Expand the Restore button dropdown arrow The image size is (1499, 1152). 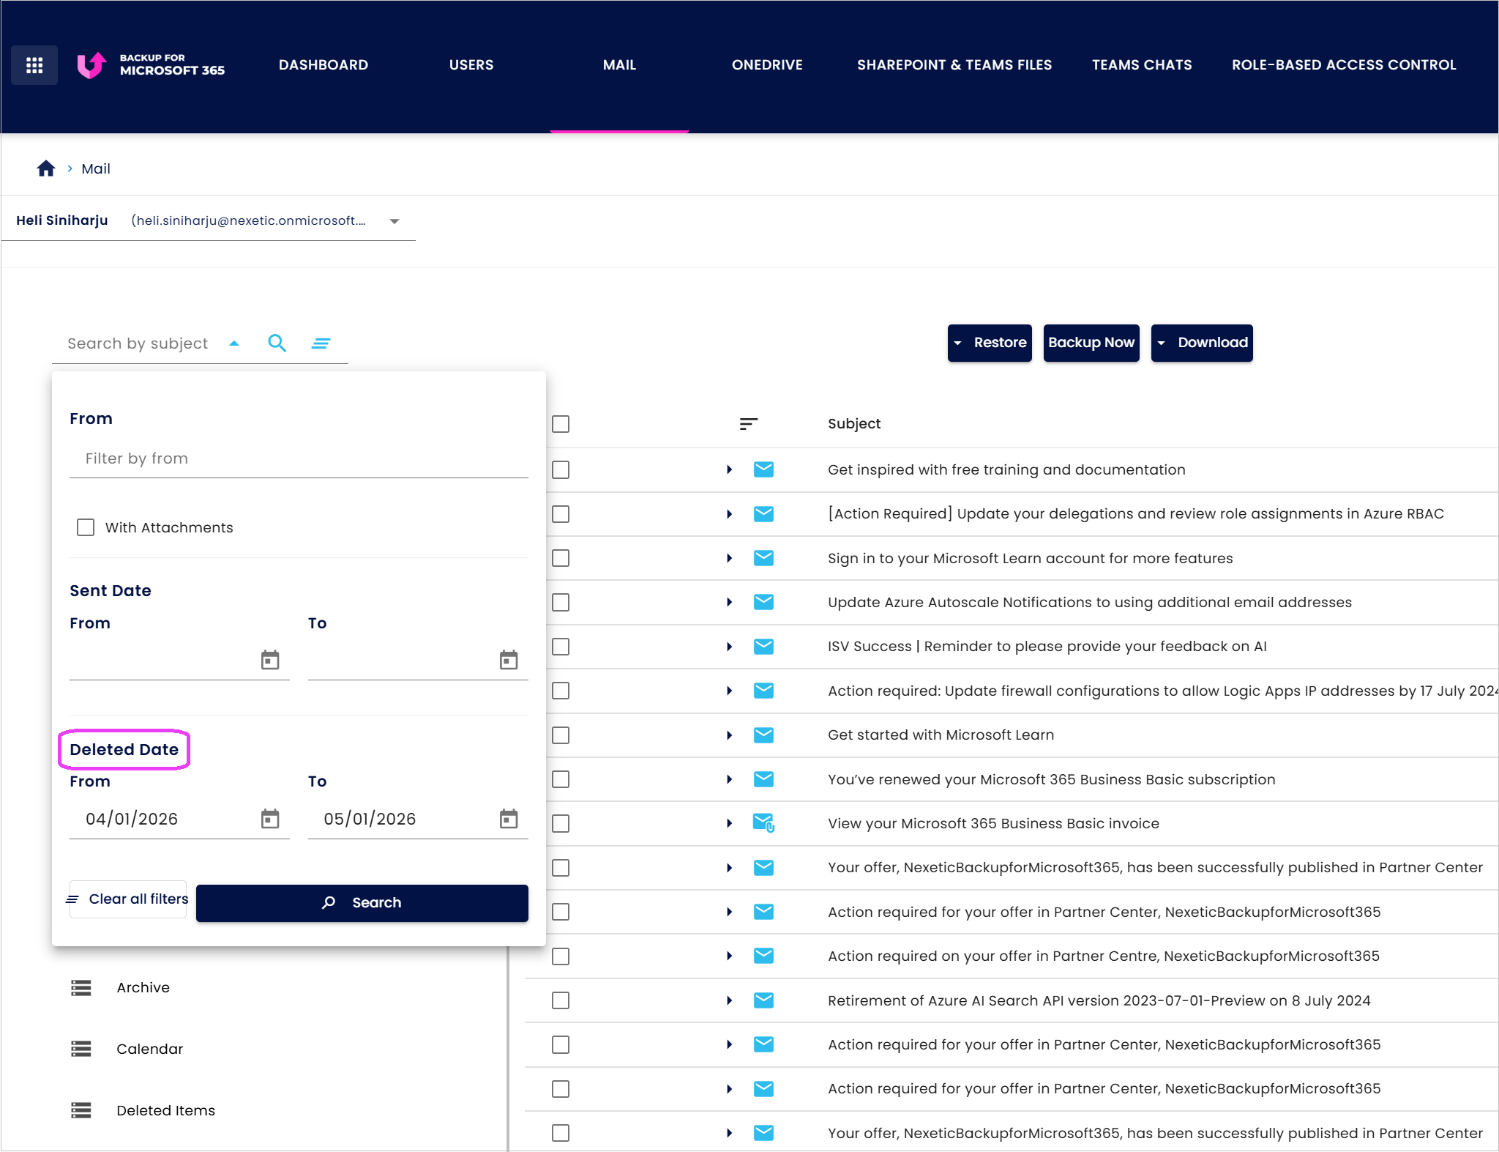[x=957, y=343]
